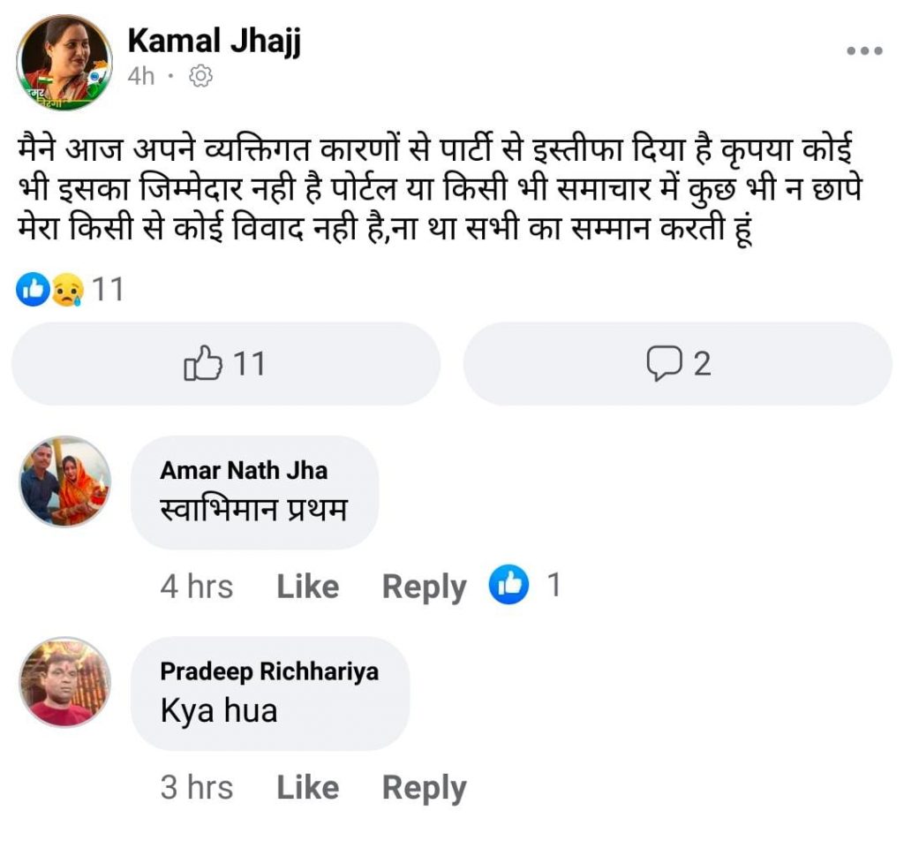The height and width of the screenshot is (849, 904).
Task: View the post's reaction count of 11
Action: click(x=109, y=289)
